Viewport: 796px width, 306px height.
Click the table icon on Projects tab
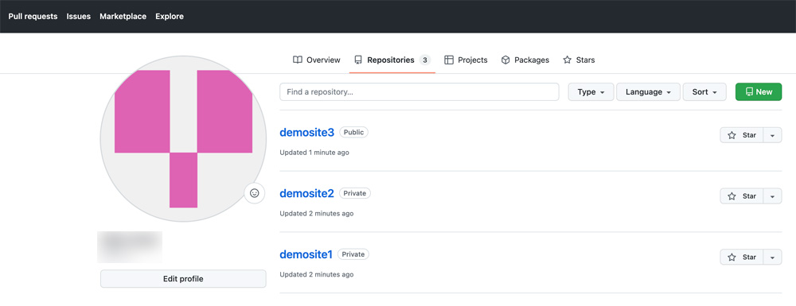pos(449,60)
